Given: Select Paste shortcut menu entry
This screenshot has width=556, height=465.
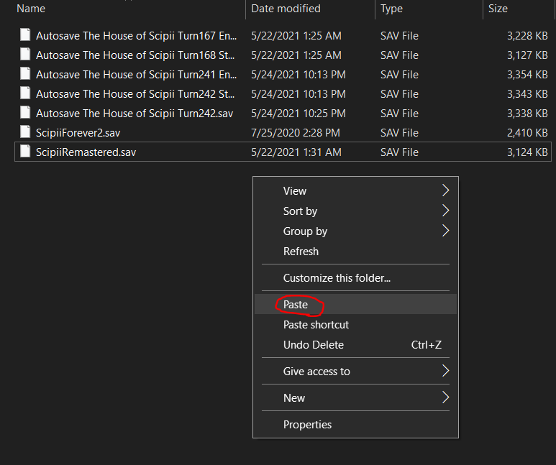Looking at the screenshot, I should click(316, 325).
